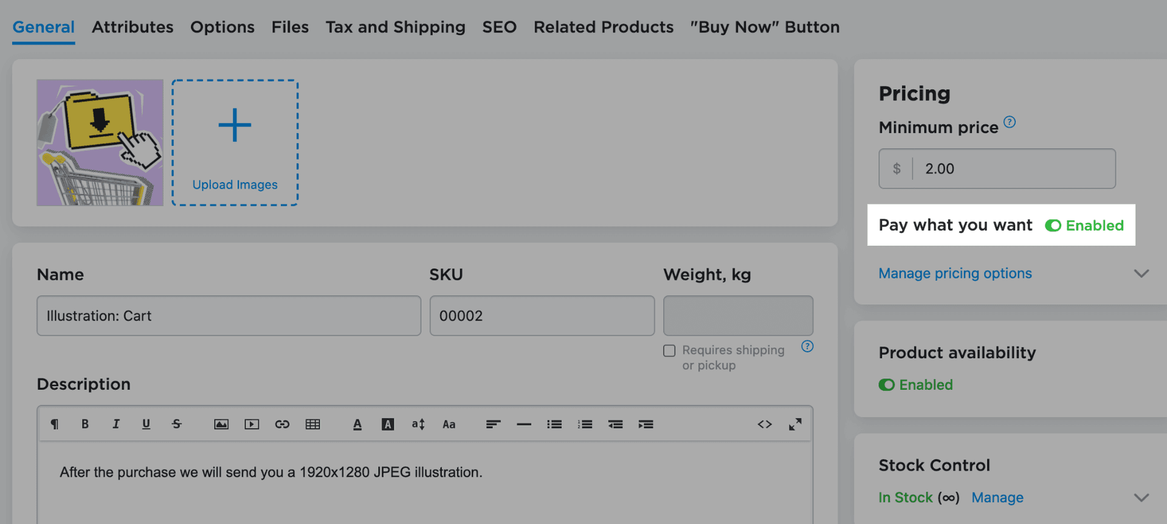1167x524 pixels.
Task: Switch to the Attributes tab
Action: [133, 27]
